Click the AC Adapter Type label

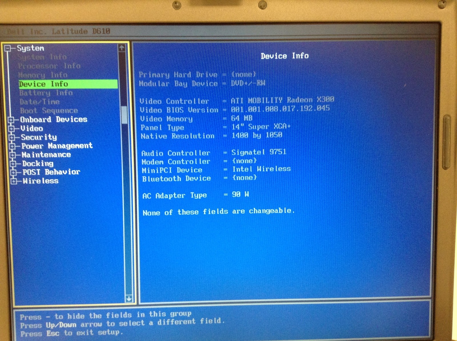coord(175,195)
